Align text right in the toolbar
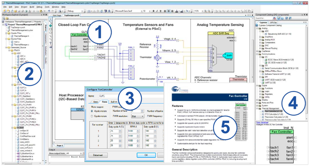 (172, 11)
